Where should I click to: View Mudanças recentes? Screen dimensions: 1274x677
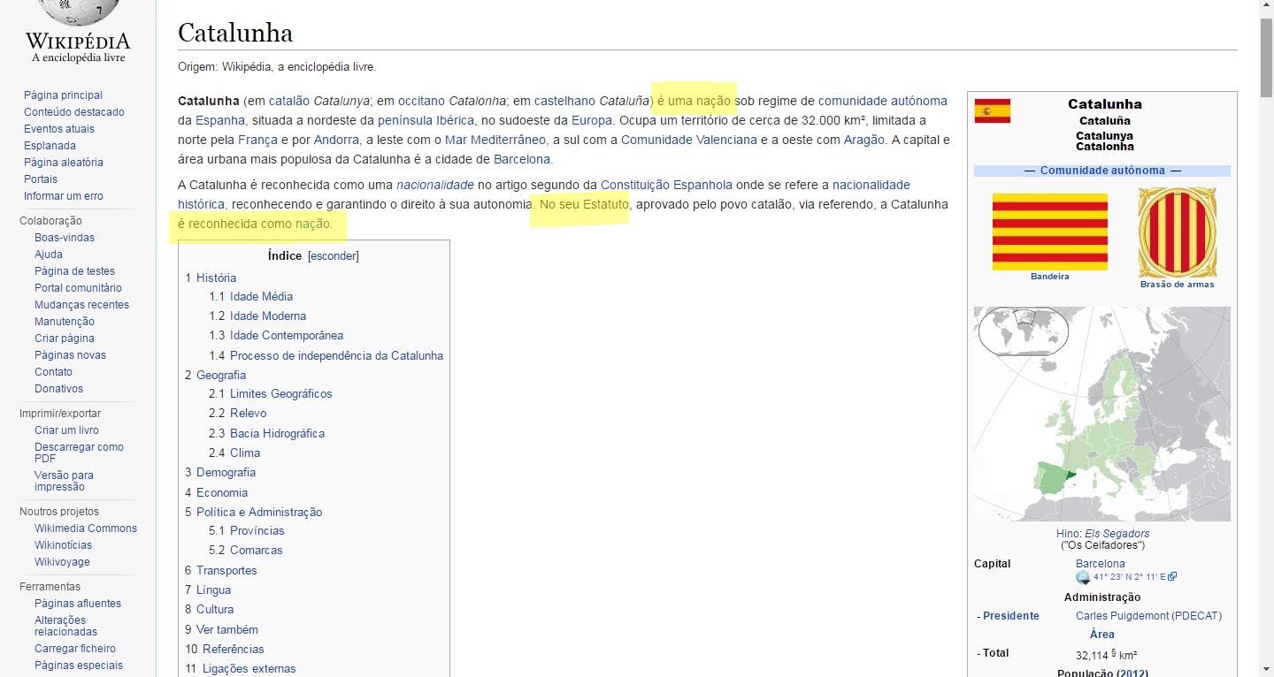coord(81,304)
